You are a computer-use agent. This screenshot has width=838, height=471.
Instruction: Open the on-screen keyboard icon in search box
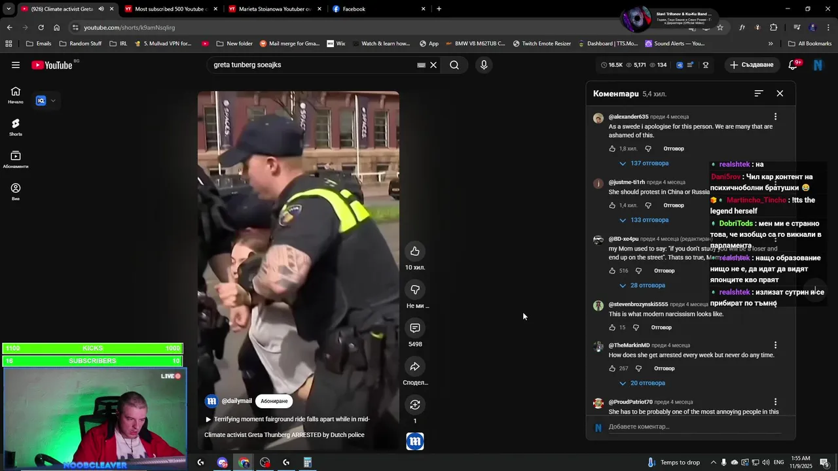[421, 65]
